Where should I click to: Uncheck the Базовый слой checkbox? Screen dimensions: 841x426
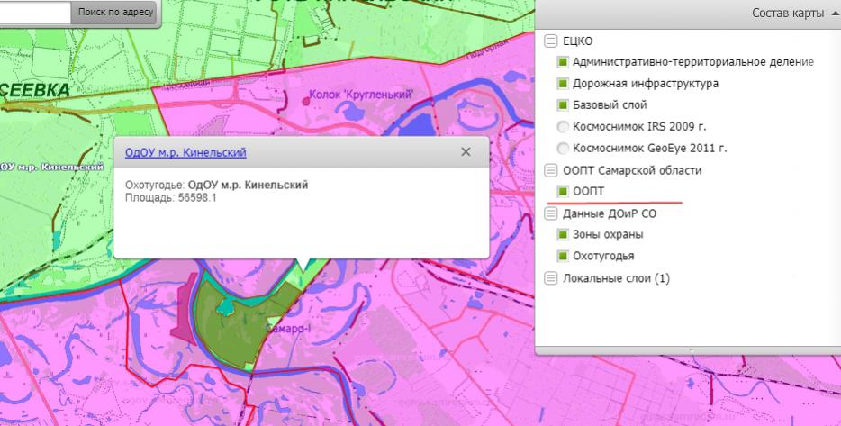coord(563,105)
